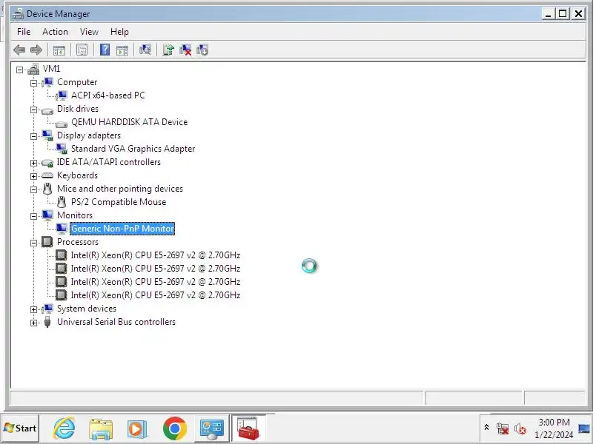Toggle the Show/Hide Action Pane icon

point(122,50)
